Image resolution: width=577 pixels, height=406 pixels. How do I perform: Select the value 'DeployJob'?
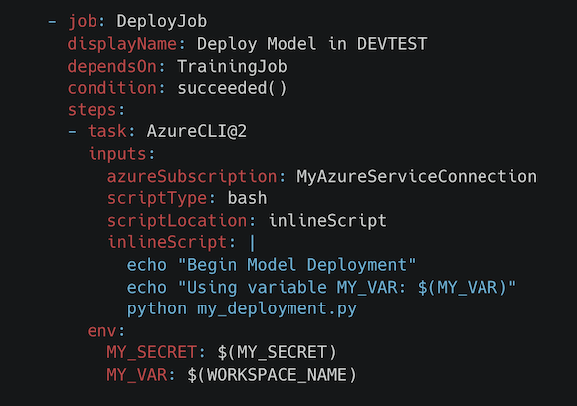(162, 21)
